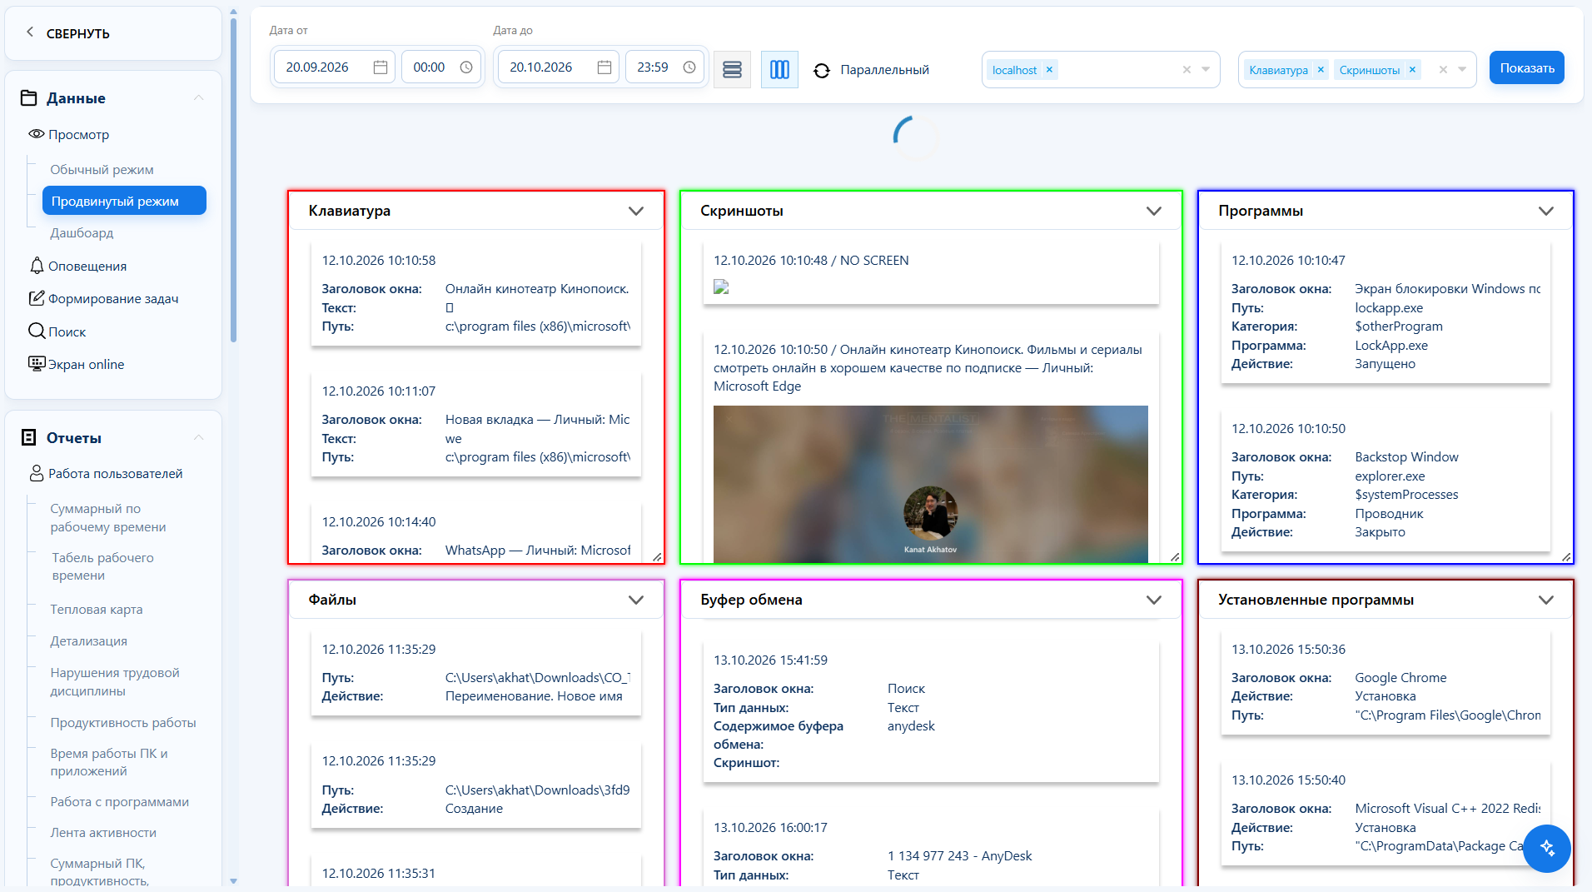Remove the Скриншоты filter tag

tap(1412, 70)
